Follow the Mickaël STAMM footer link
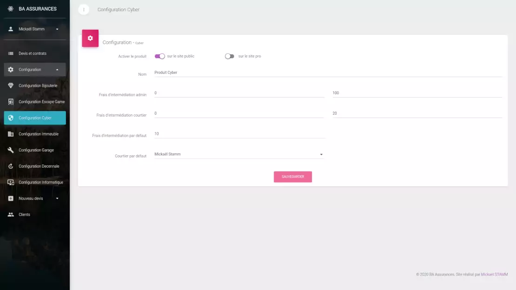Viewport: 516px width, 290px height. 494,275
